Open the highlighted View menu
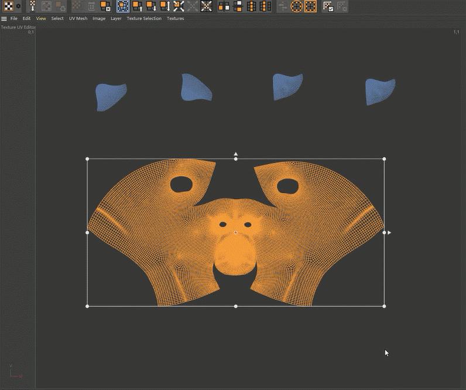466x390 pixels. [x=41, y=18]
